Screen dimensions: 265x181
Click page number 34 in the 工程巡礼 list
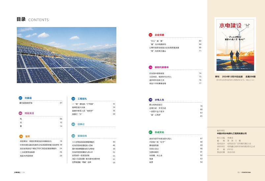pyautogui.click(x=114, y=107)
